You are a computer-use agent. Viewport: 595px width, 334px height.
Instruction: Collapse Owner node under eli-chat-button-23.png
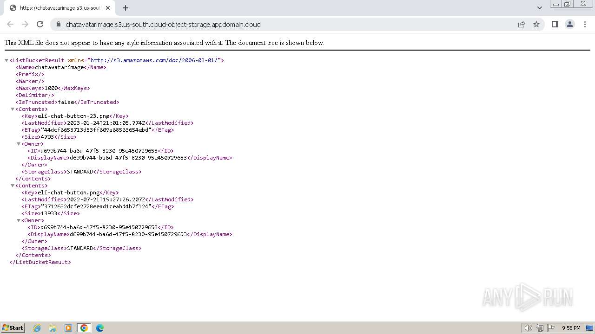(x=19, y=144)
